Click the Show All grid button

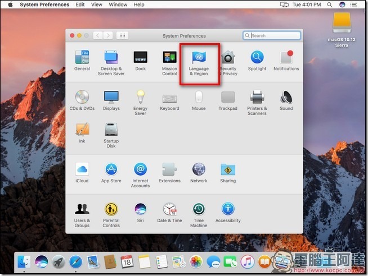click(x=122, y=35)
